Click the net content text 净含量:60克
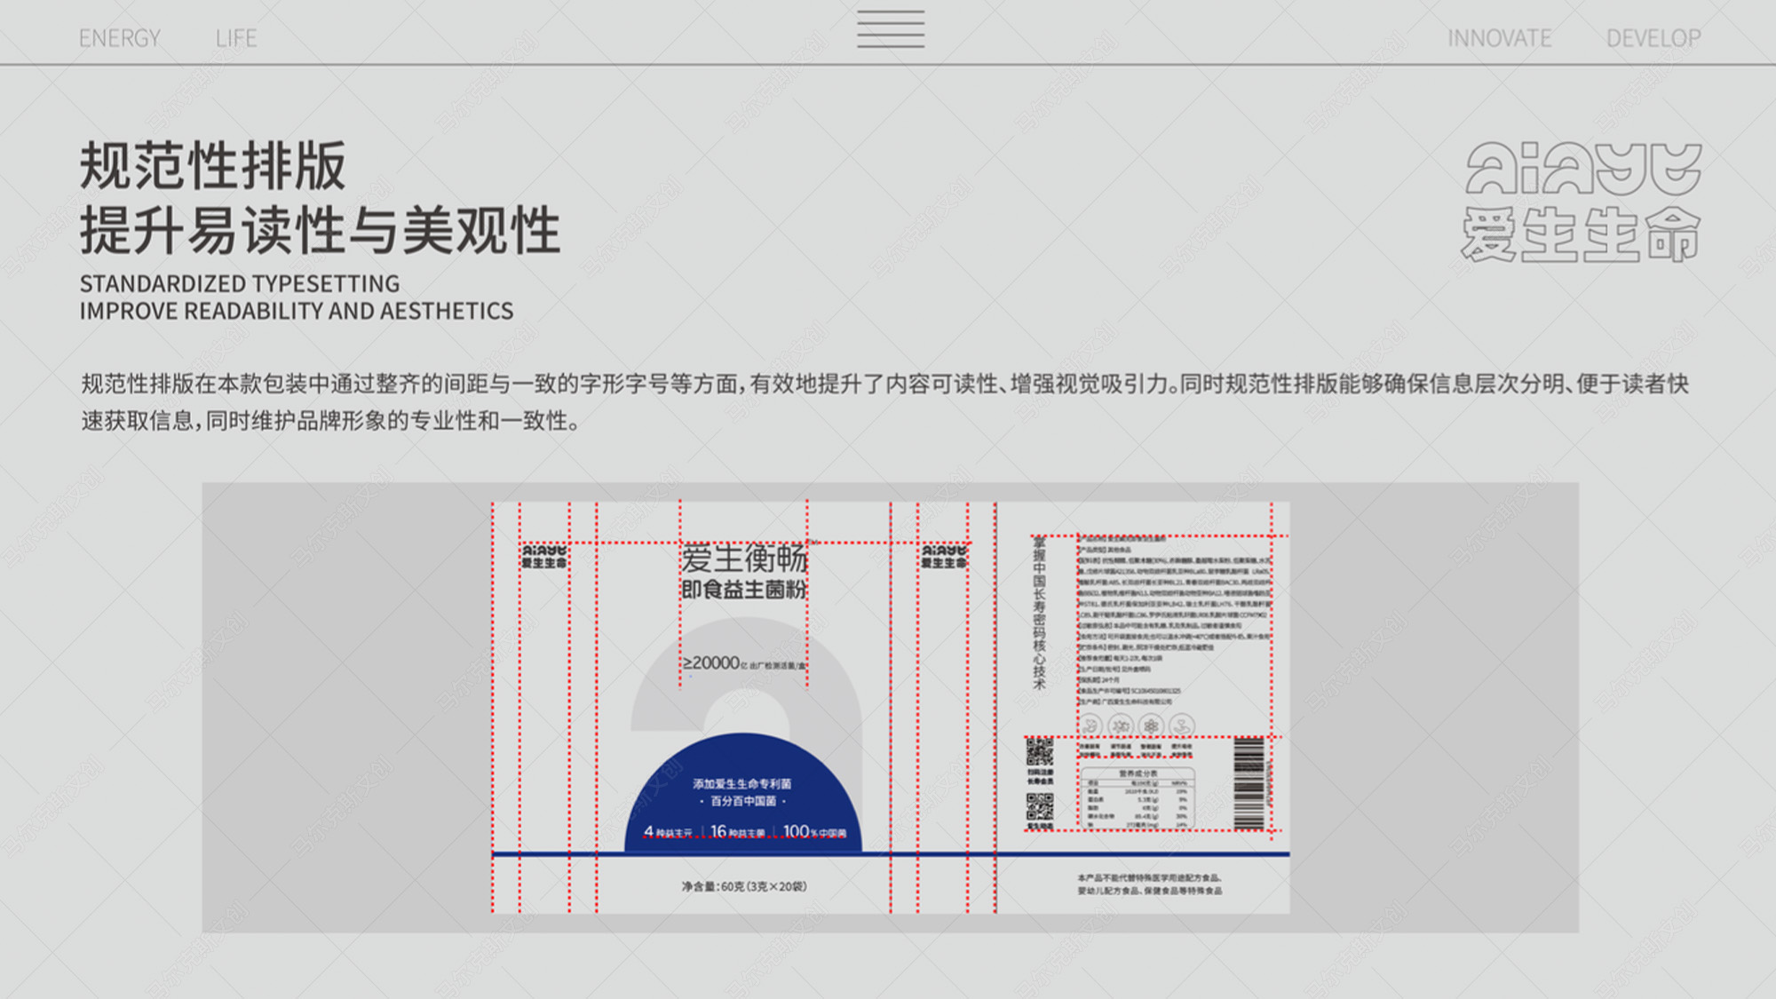This screenshot has height=999, width=1776. point(744,886)
